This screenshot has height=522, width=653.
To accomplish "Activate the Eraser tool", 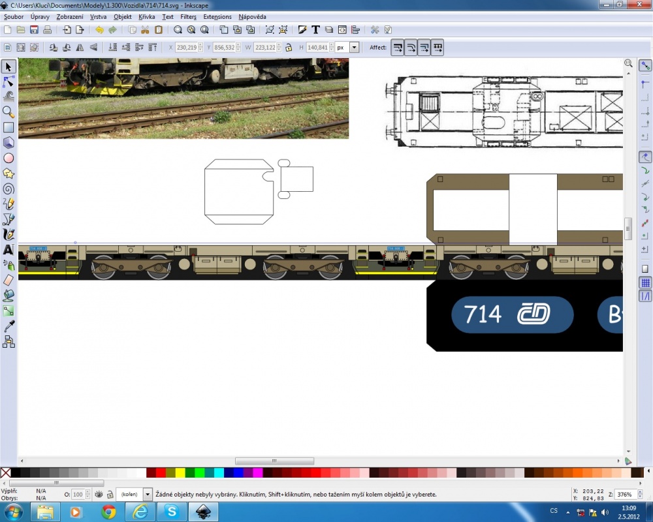I will pyautogui.click(x=8, y=281).
